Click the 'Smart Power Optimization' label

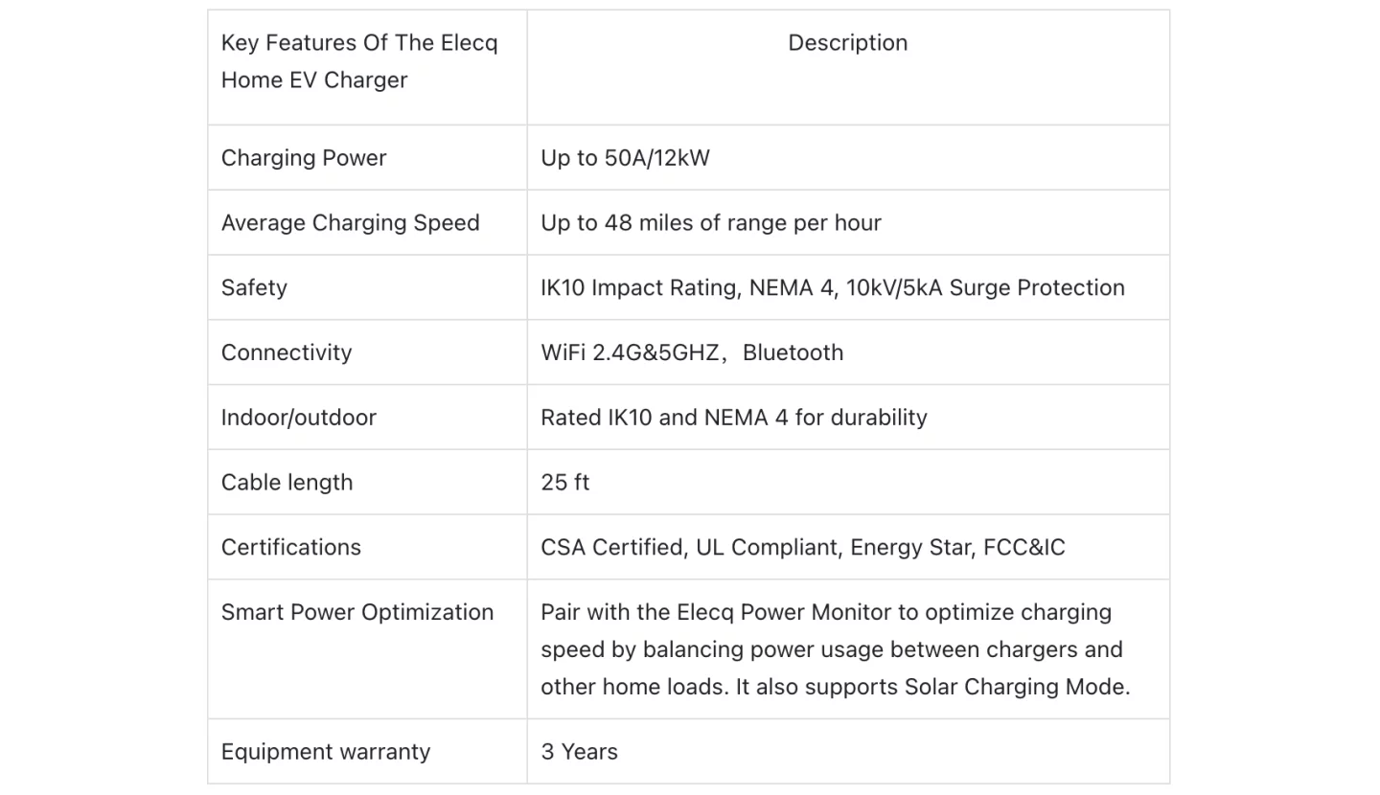point(357,613)
